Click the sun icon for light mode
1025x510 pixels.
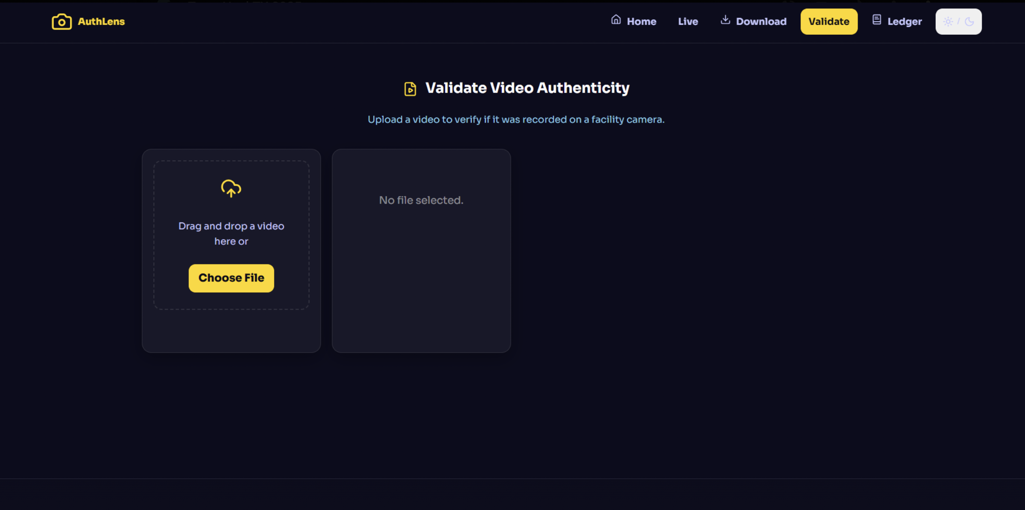pyautogui.click(x=948, y=21)
